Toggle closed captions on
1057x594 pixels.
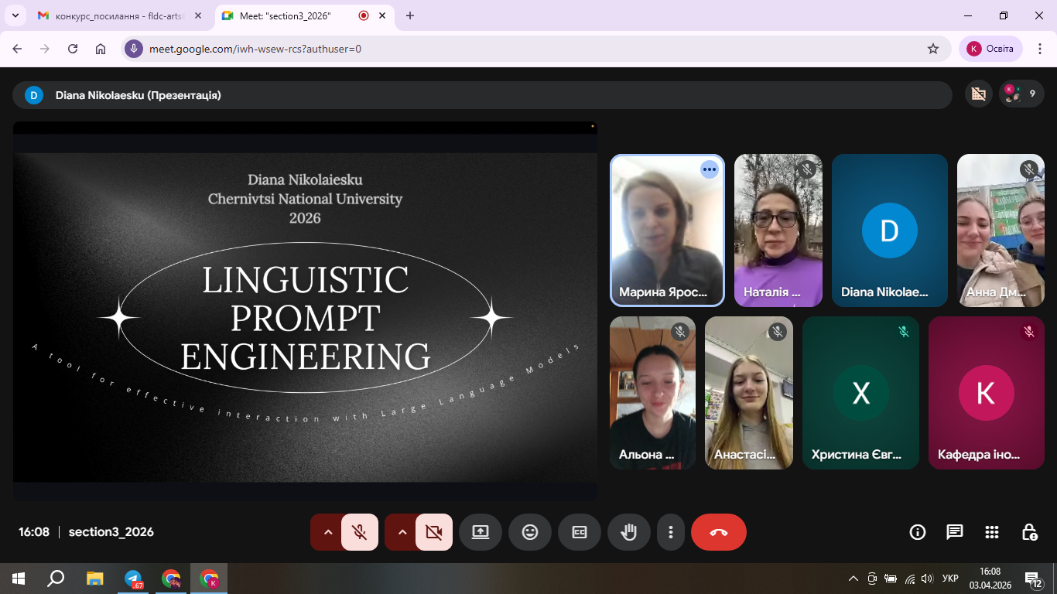point(580,532)
